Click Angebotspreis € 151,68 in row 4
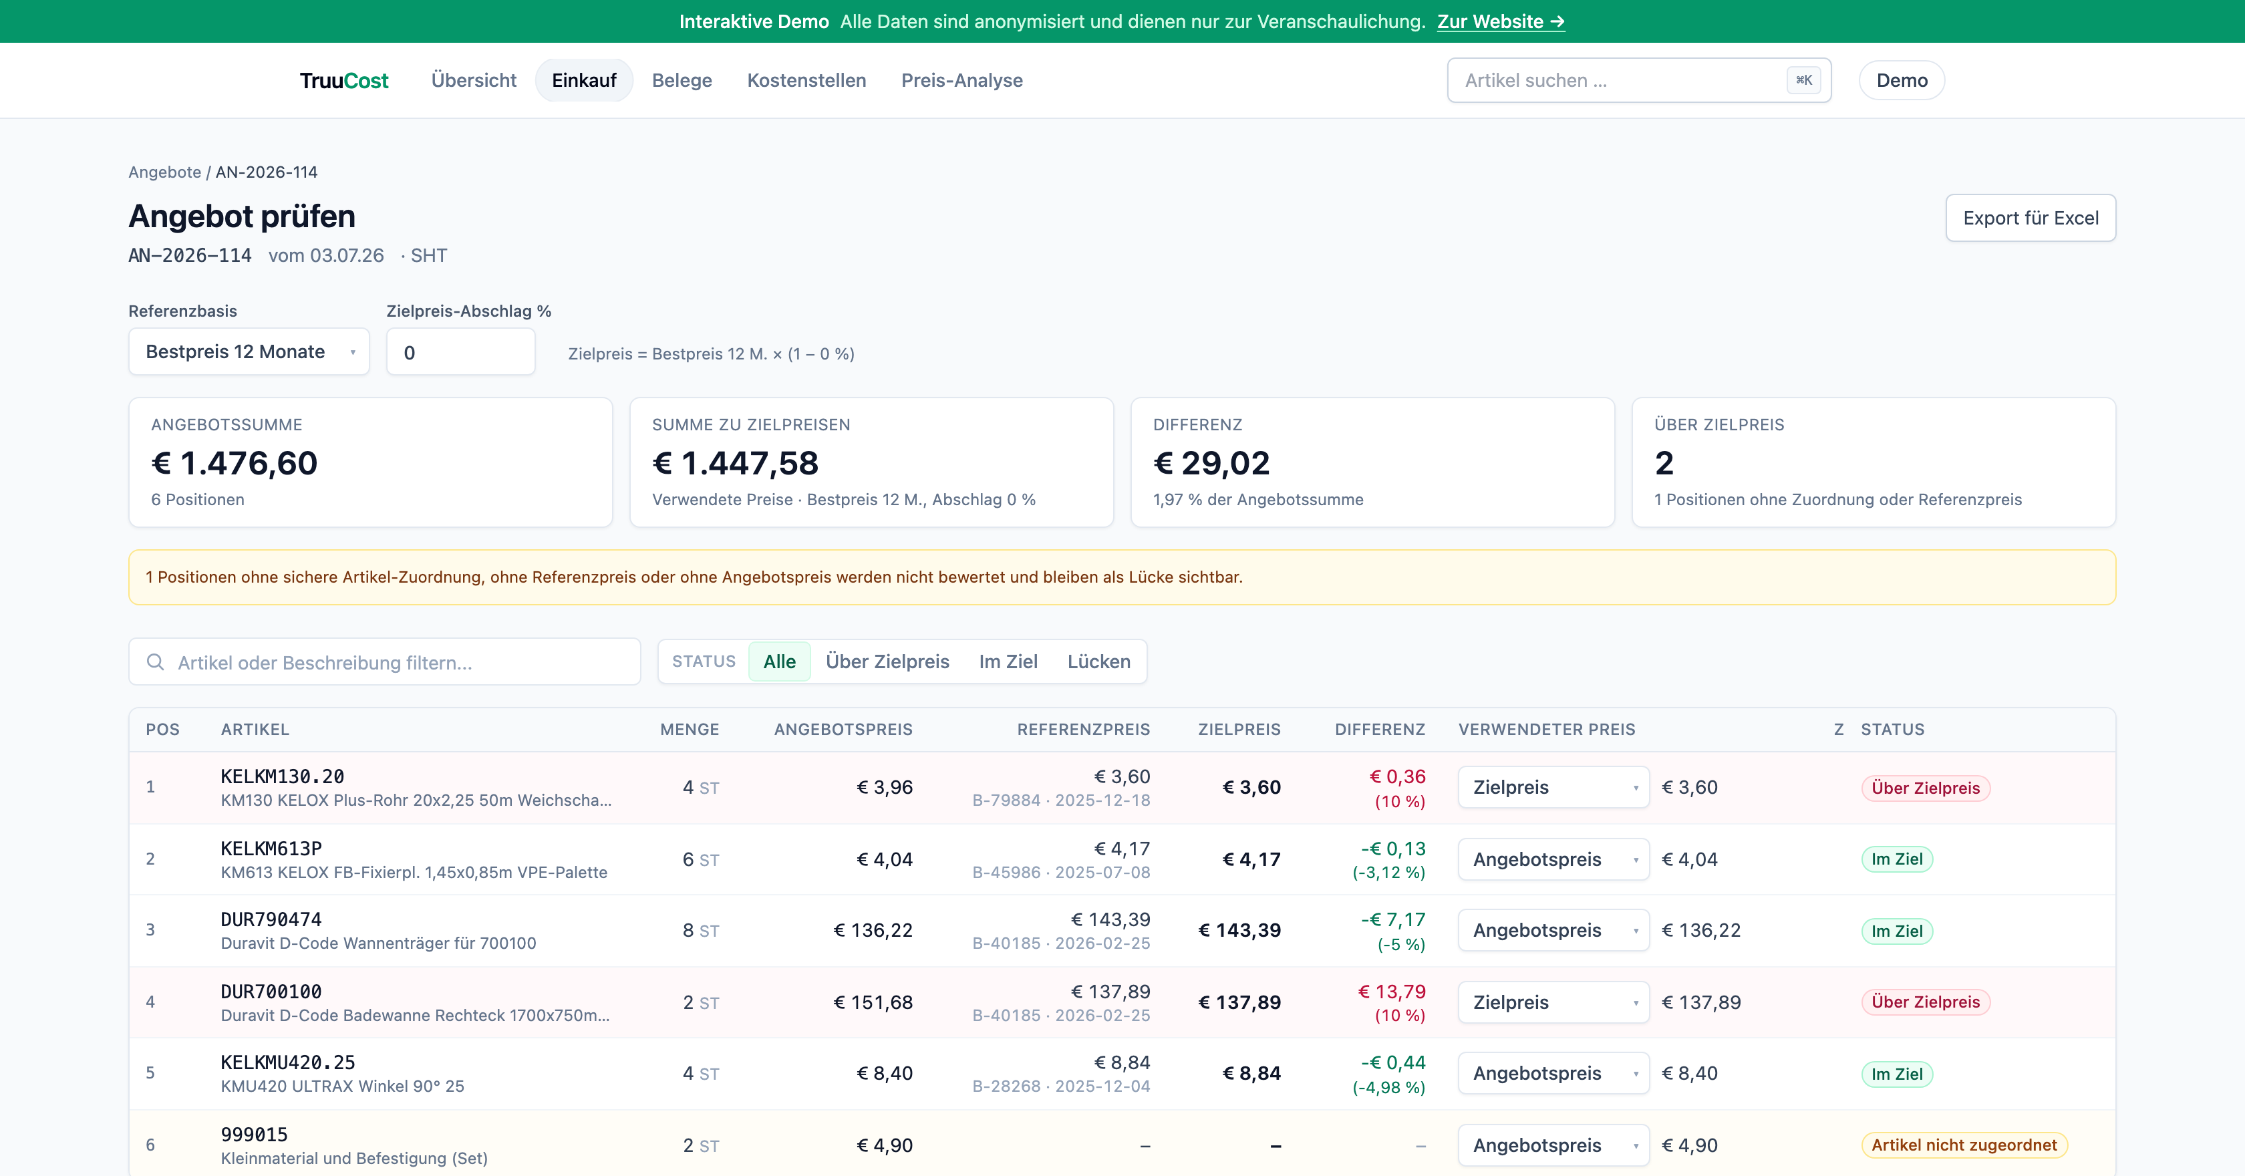The height and width of the screenshot is (1176, 2245). pyautogui.click(x=873, y=1002)
